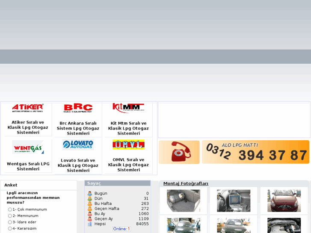Viewport: 311px width, 233px height.
Task: Open Atiker Sıralı ve Klasik Lpg link
Action: (x=28, y=127)
